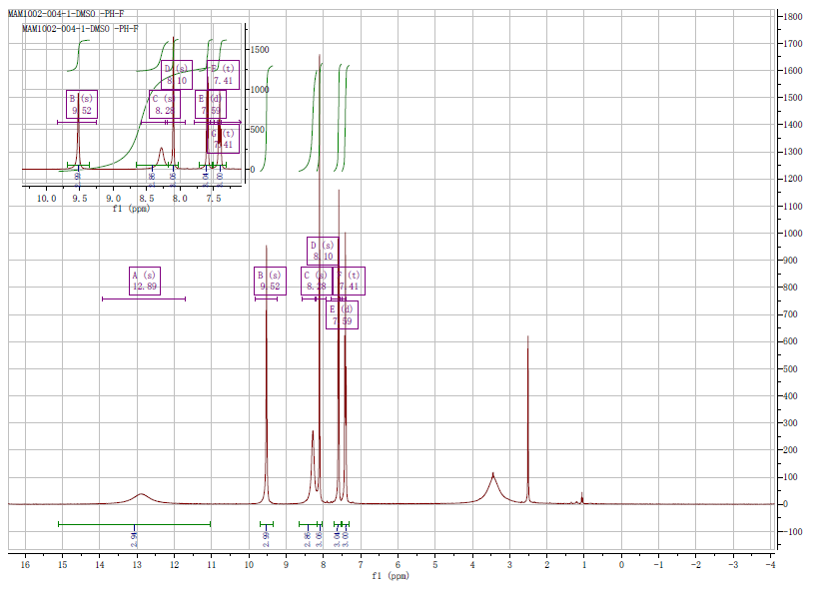
Task: Select the G (t) 7.41 label in inset
Action: [x=224, y=139]
